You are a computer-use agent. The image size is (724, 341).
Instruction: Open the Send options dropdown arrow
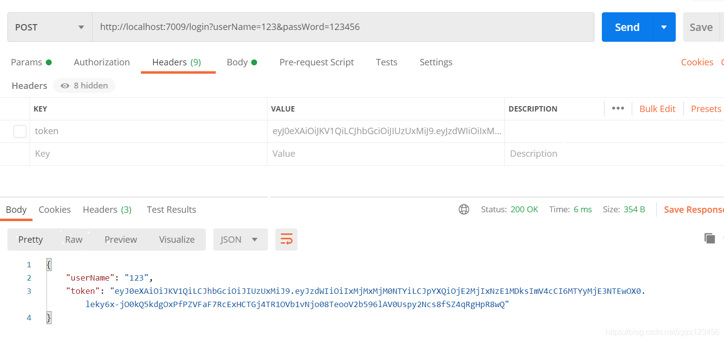click(x=665, y=27)
